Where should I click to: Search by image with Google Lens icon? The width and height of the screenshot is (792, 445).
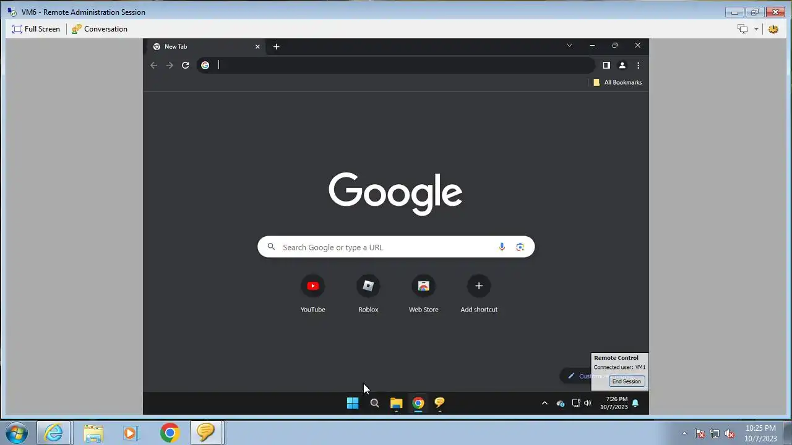tap(520, 247)
